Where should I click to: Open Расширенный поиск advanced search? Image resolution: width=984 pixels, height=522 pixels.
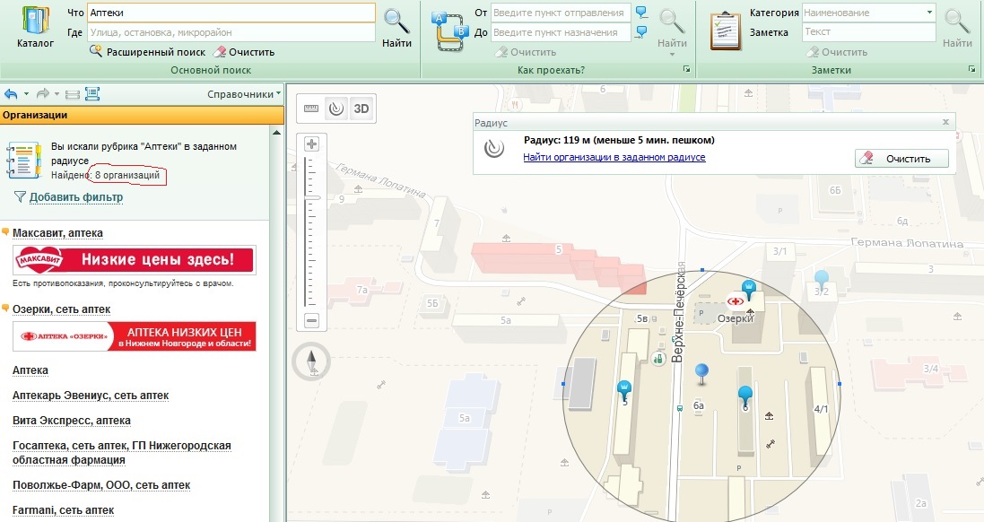tap(147, 52)
